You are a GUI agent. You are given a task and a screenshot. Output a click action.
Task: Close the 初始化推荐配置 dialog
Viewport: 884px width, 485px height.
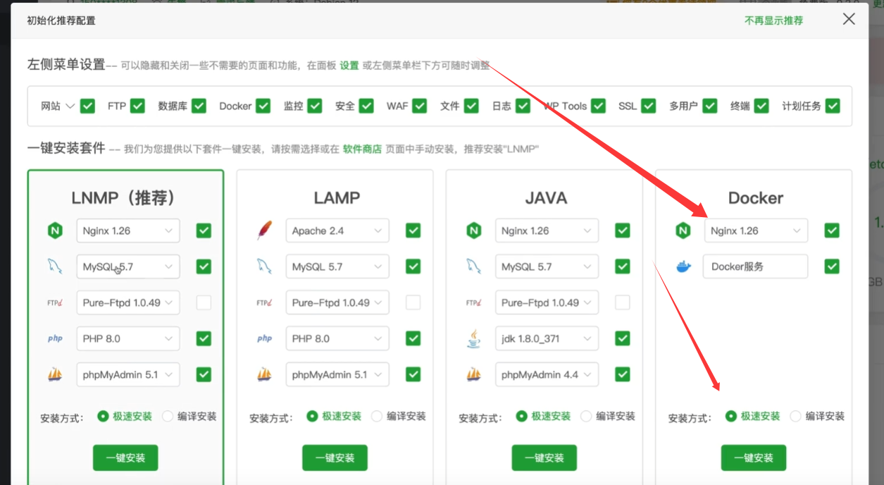[849, 20]
